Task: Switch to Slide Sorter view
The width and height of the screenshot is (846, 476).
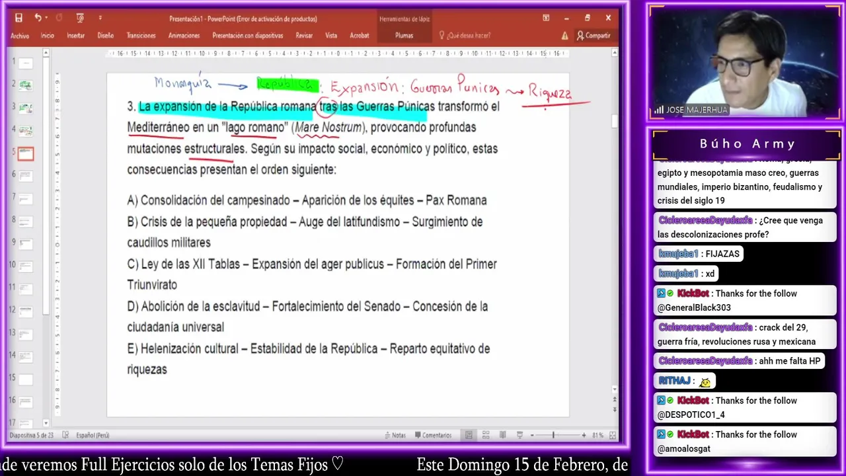Action: coord(486,435)
